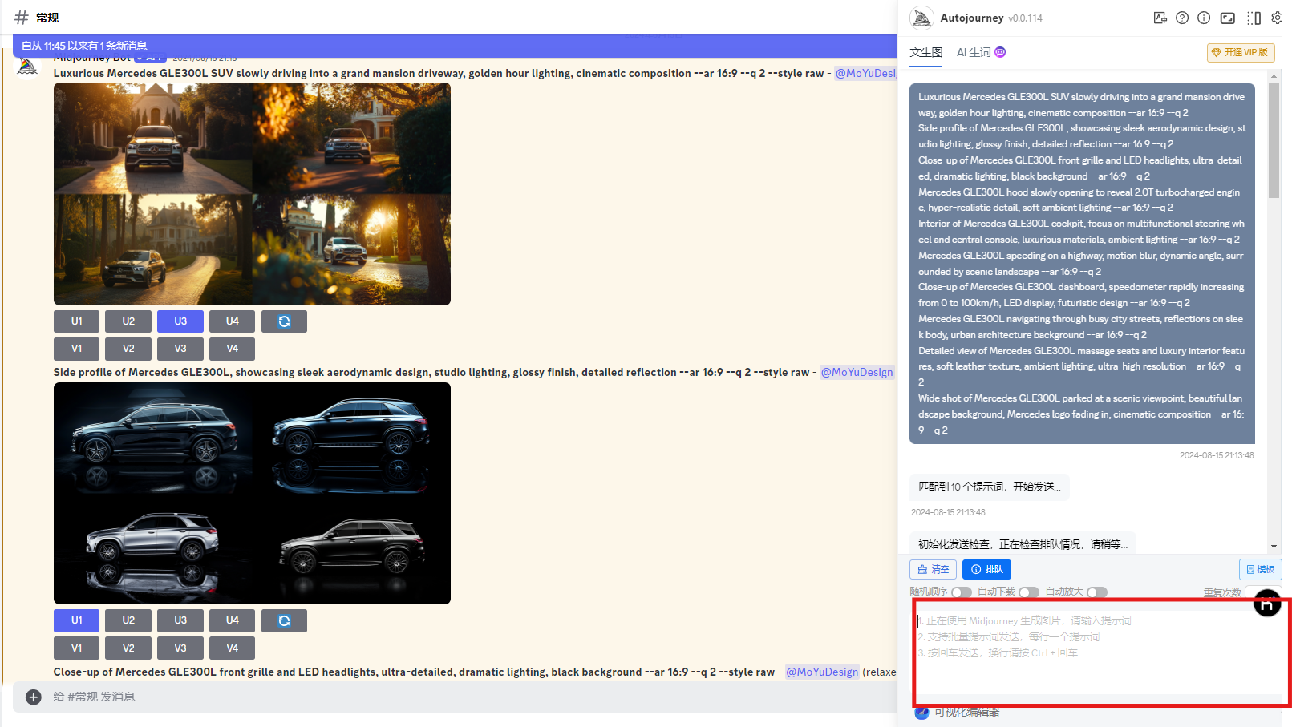Switch to the AI 生词 tab
1292x727 pixels.
coord(981,52)
